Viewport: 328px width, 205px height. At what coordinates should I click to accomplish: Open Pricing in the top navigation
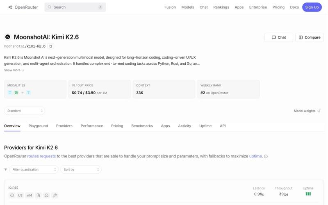coord(278,7)
